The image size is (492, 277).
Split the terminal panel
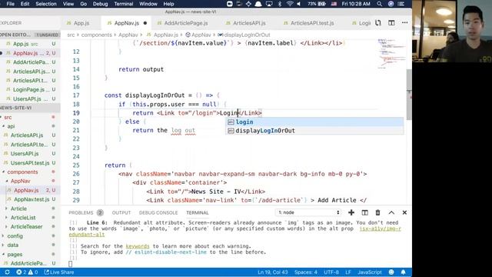tap(364, 212)
